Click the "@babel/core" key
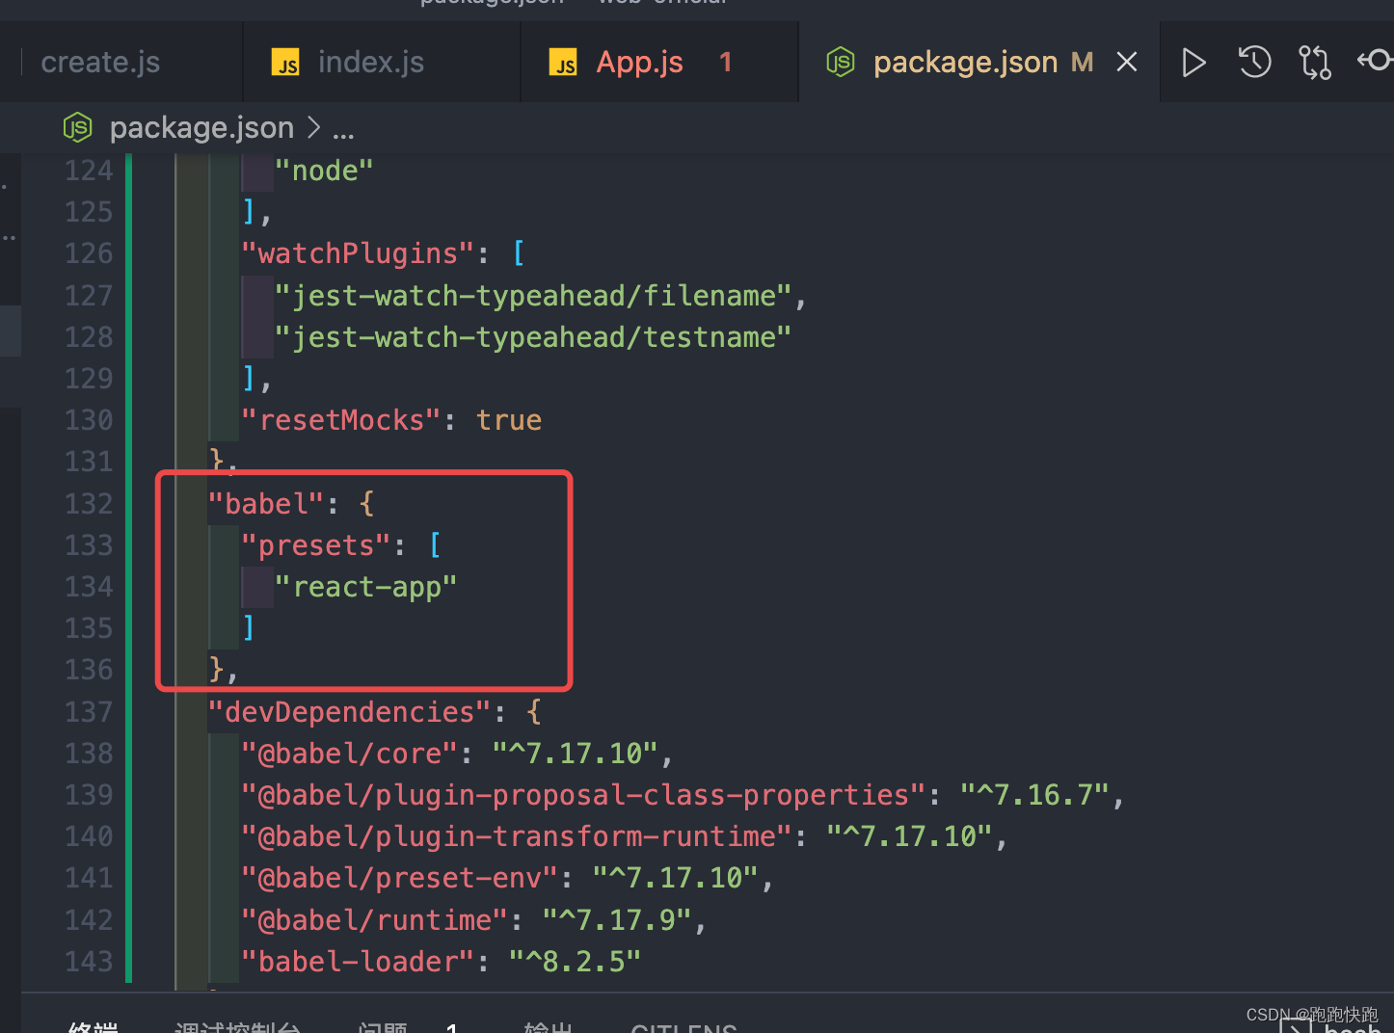This screenshot has width=1394, height=1033. (x=350, y=754)
